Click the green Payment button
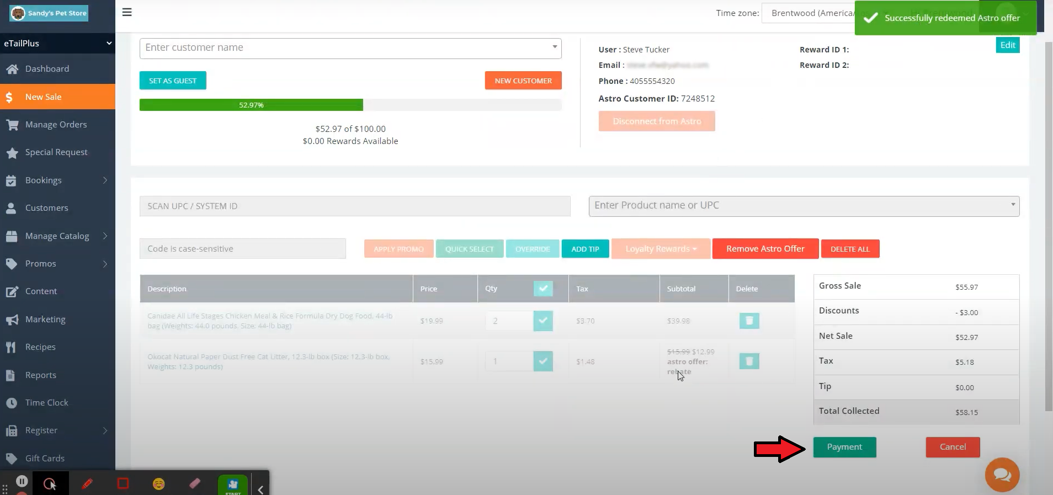Viewport: 1053px width, 495px height. click(x=844, y=447)
